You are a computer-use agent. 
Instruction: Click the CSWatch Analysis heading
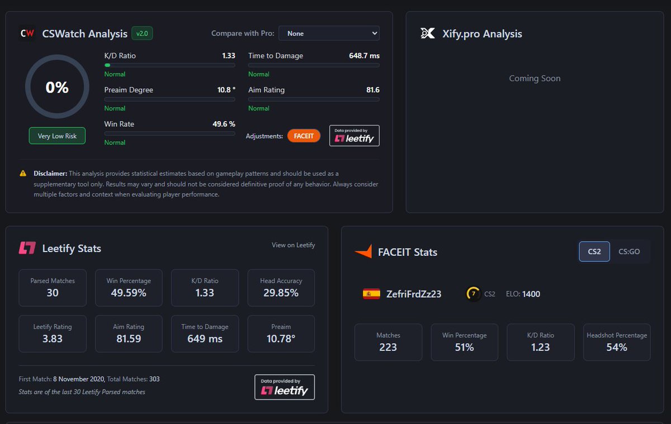click(x=85, y=34)
